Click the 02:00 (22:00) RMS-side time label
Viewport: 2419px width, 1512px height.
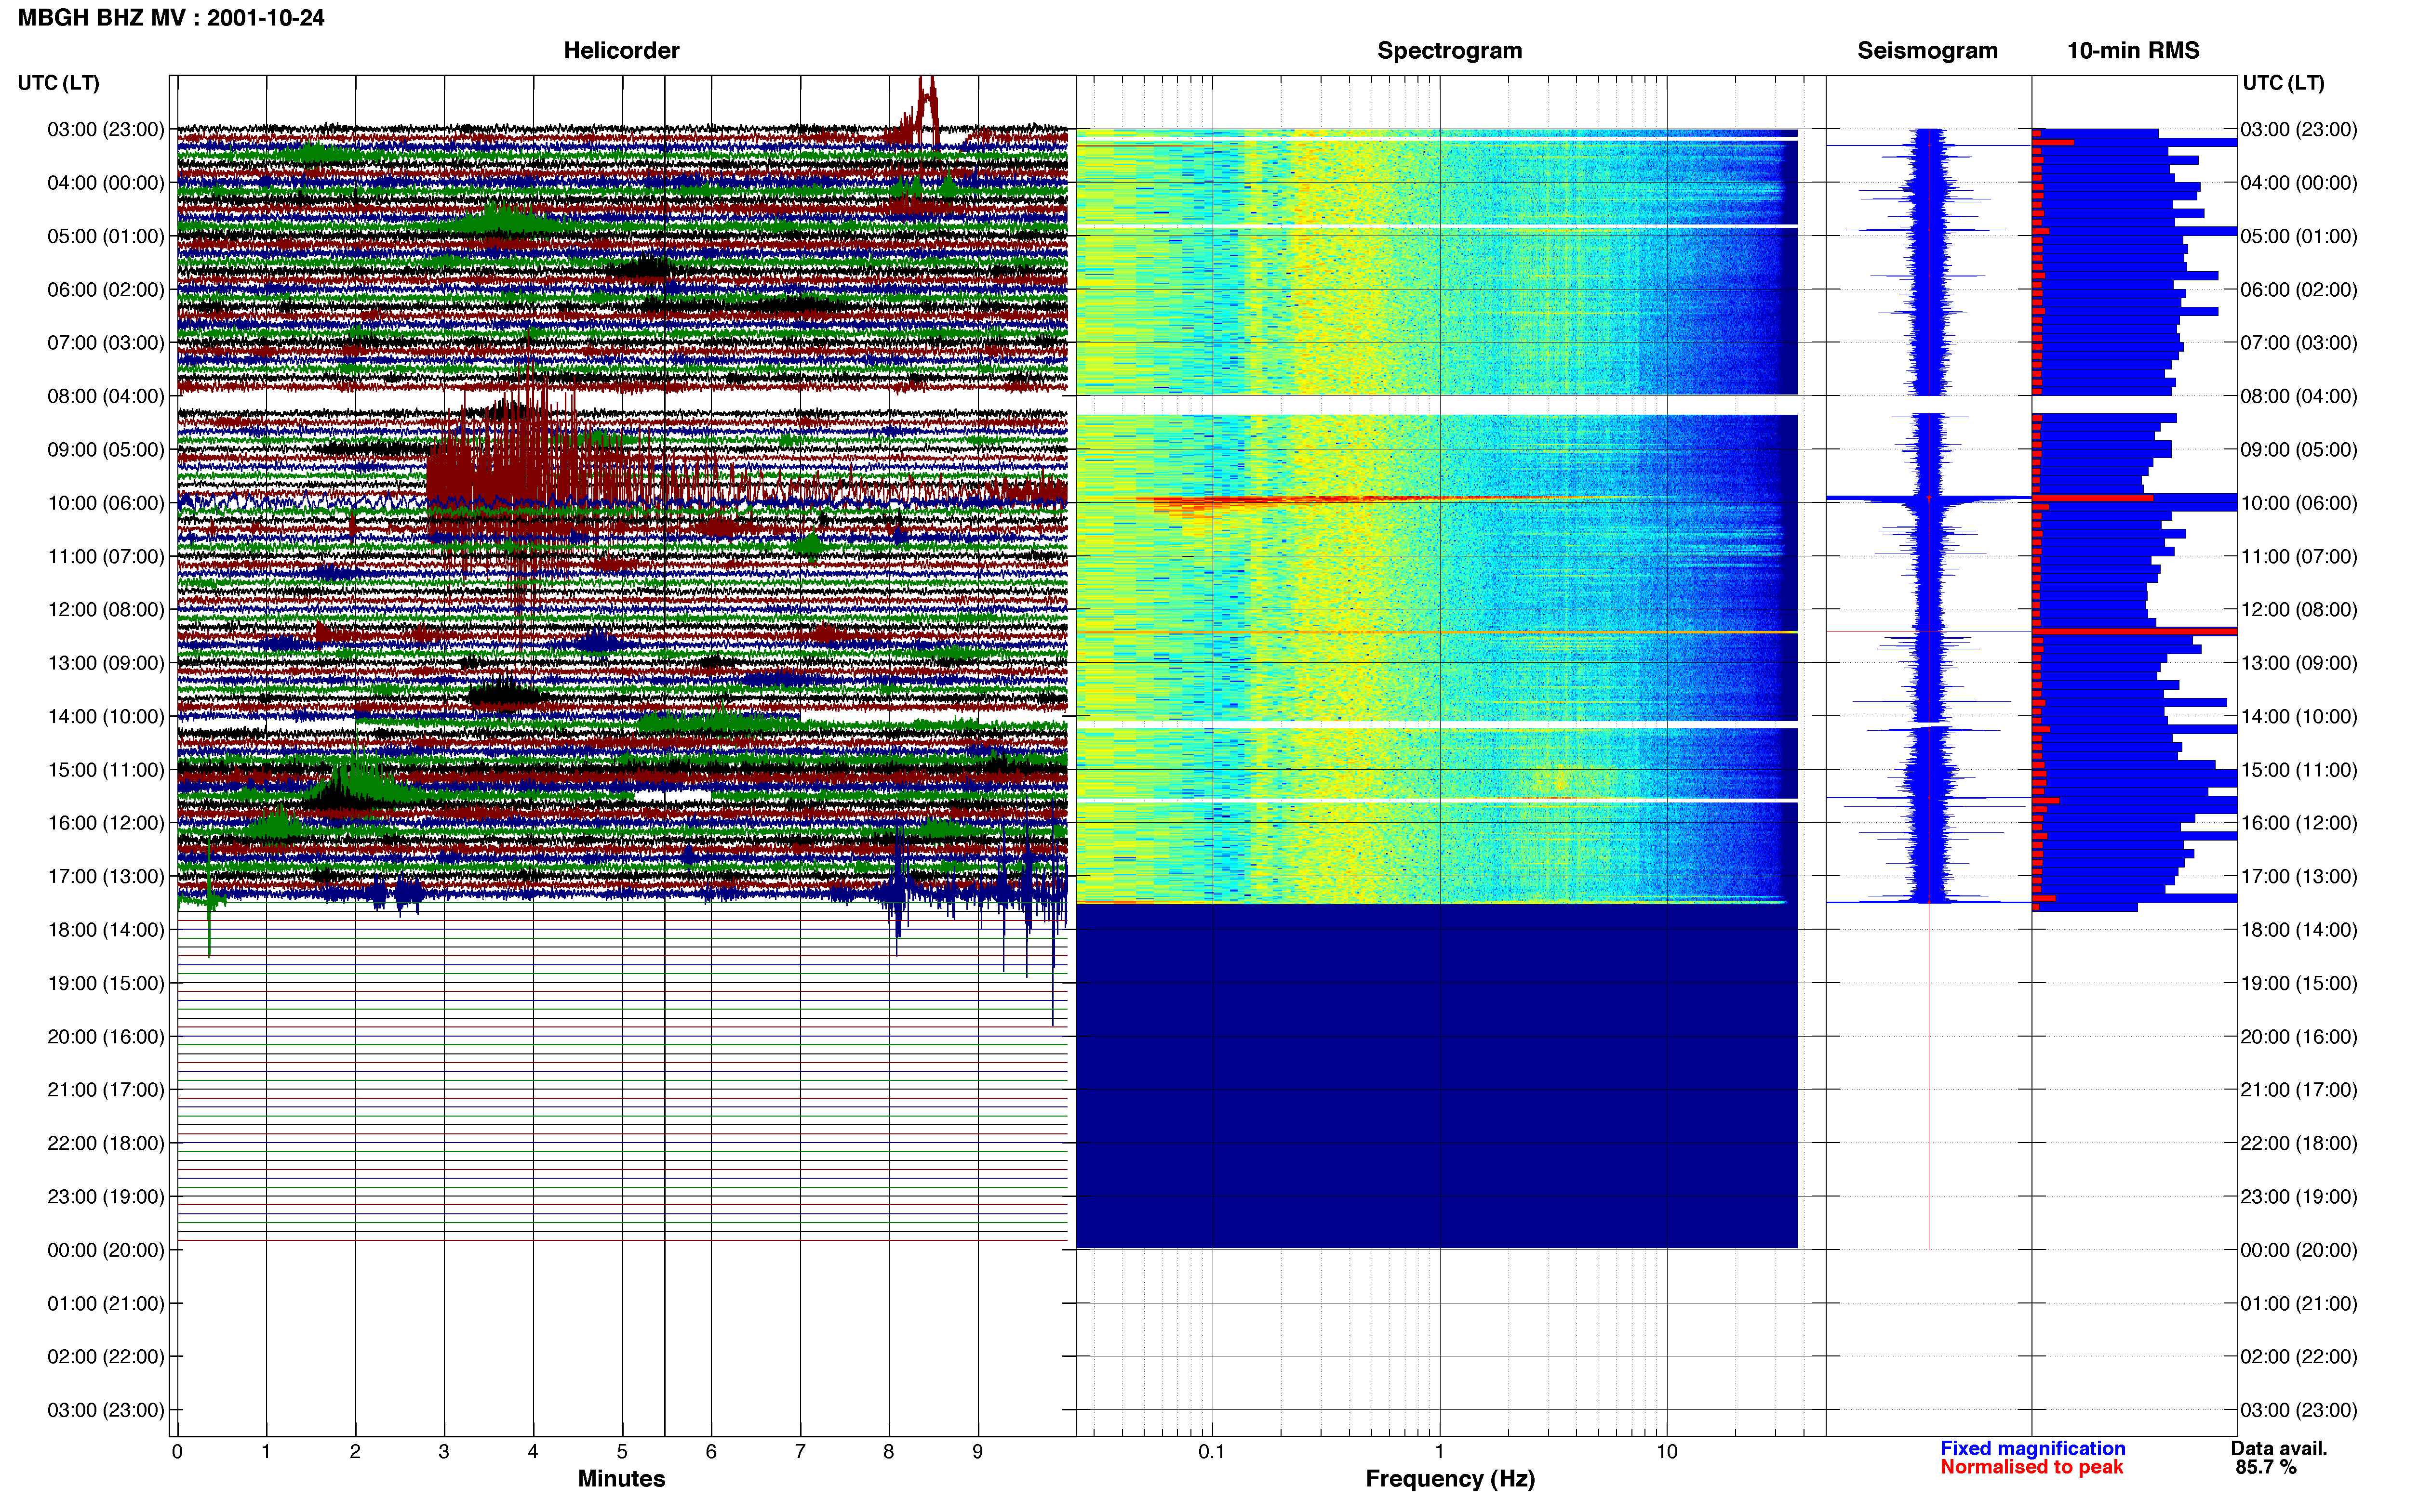click(x=2299, y=1357)
